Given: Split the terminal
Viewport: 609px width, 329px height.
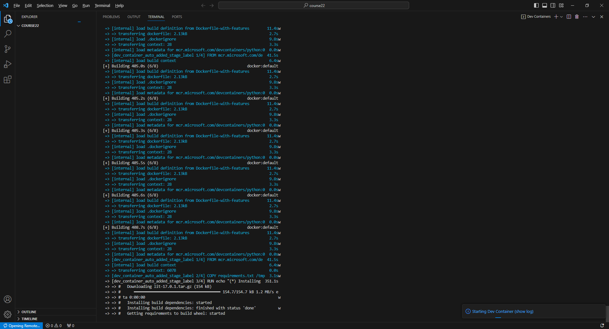Looking at the screenshot, I should click(x=569, y=17).
